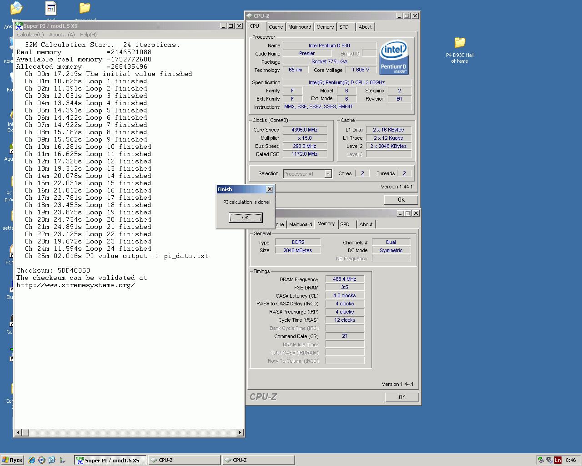Click the Bus Speed value 293.0 MHz
Image resolution: width=582 pixels, height=466 pixels.
305,146
